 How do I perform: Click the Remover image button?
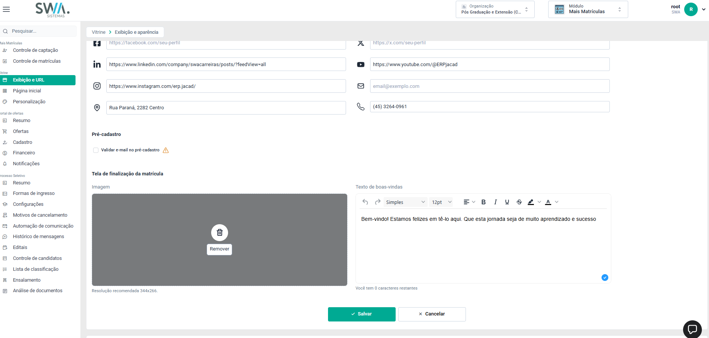pos(219,249)
